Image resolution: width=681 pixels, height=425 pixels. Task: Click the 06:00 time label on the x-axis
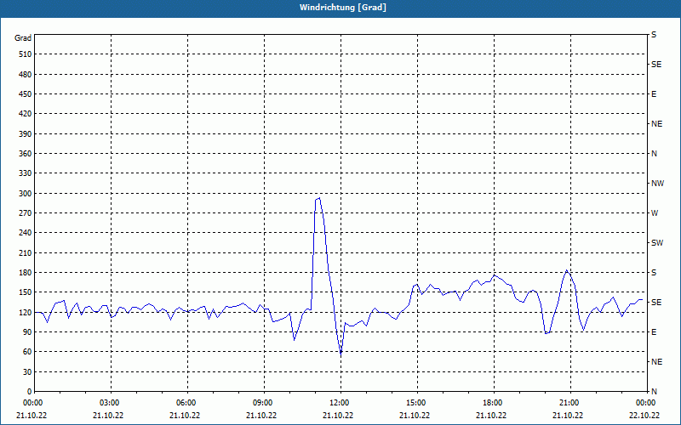coord(187,403)
